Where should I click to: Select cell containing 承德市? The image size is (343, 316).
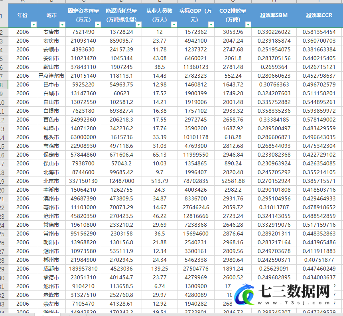51,277
